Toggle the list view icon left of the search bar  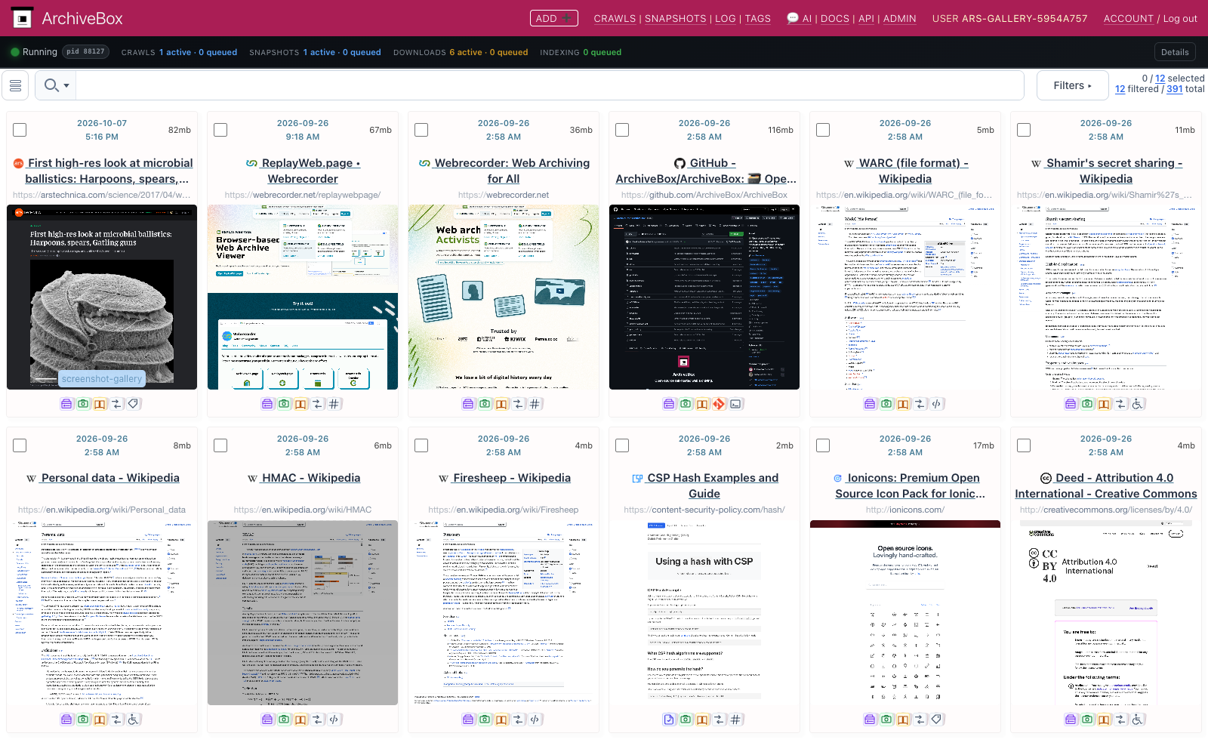click(x=15, y=86)
